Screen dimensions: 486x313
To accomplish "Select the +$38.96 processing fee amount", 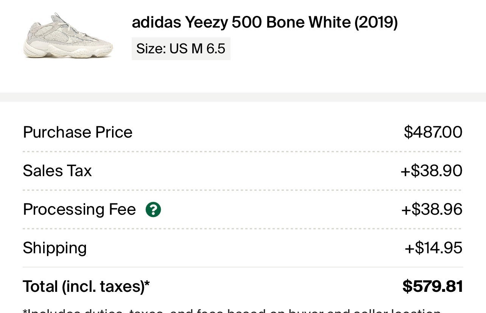I will click(x=432, y=209).
